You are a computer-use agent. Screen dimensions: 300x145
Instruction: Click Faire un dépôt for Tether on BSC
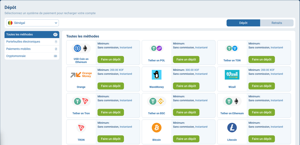pyautogui.click(x=186, y=112)
